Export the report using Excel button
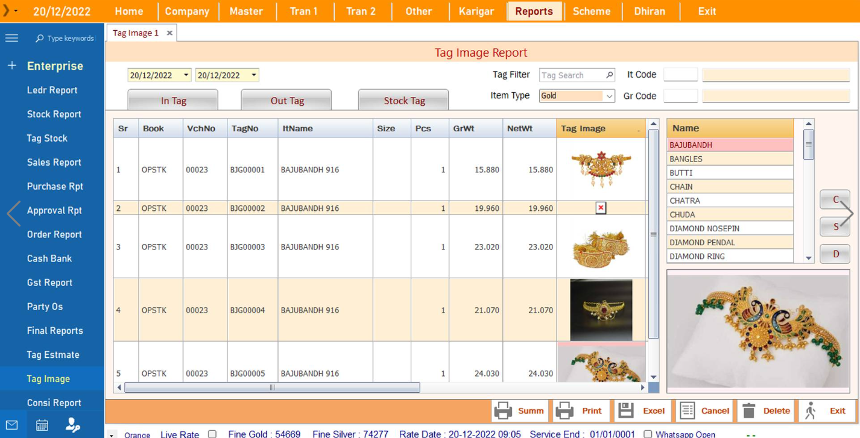The width and height of the screenshot is (860, 438). click(642, 411)
